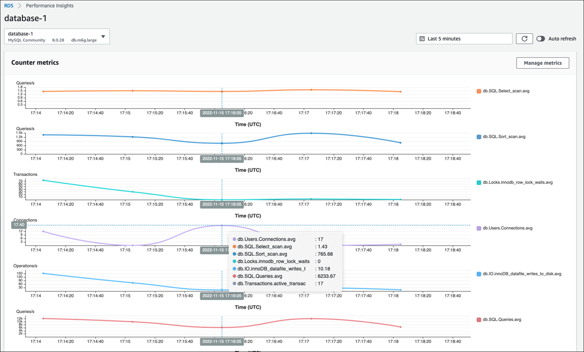
Task: Open the Last 5 minutes time range dropdown
Action: tap(464, 39)
